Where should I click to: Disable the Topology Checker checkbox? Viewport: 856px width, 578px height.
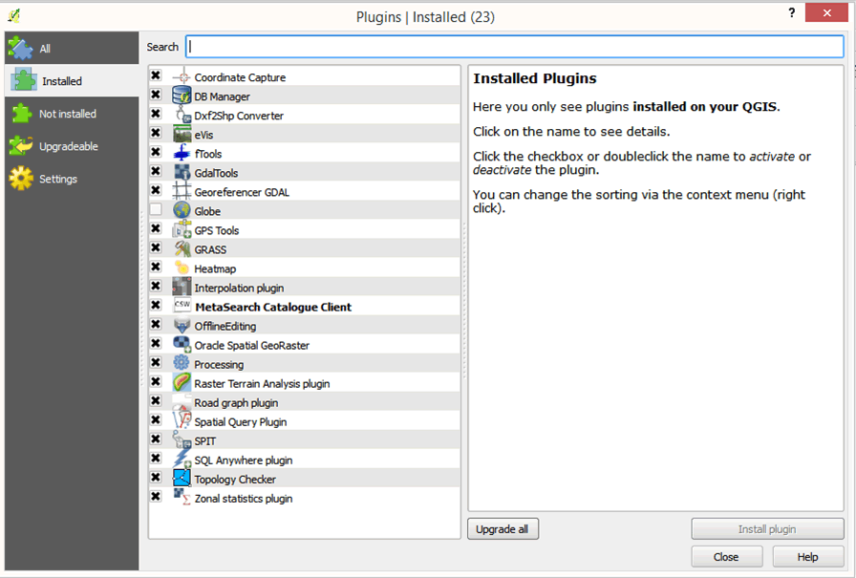(x=156, y=478)
